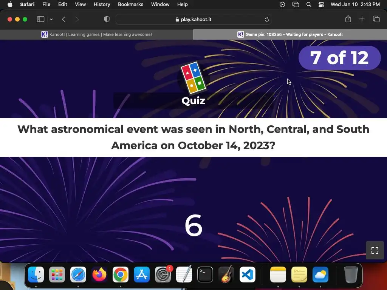Open Safari privacy report shield
The width and height of the screenshot is (387, 290).
pos(107,19)
